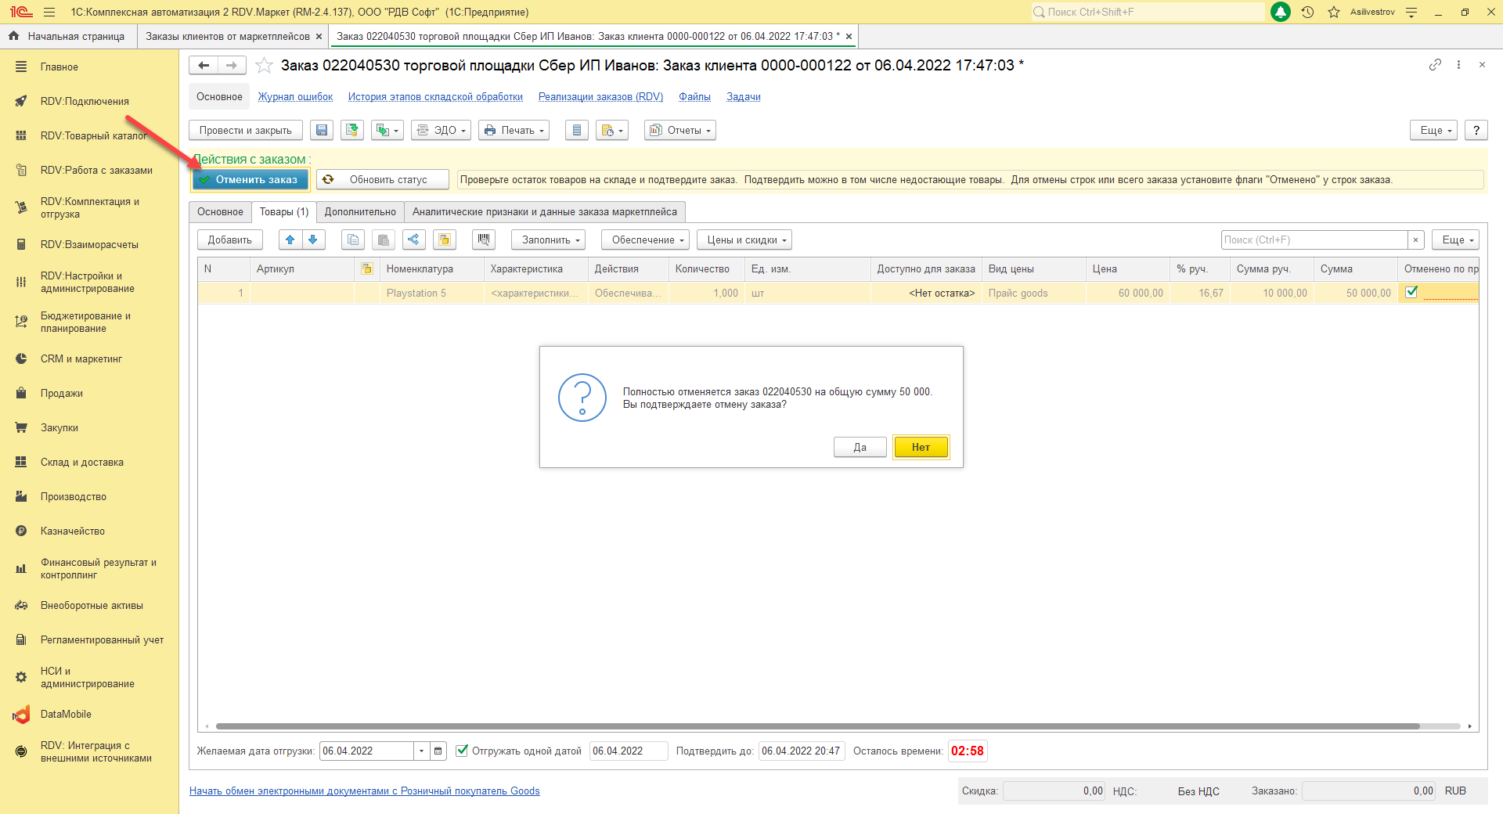Click the copy rows icon in table toolbar
This screenshot has width=1503, height=814.
coord(353,240)
